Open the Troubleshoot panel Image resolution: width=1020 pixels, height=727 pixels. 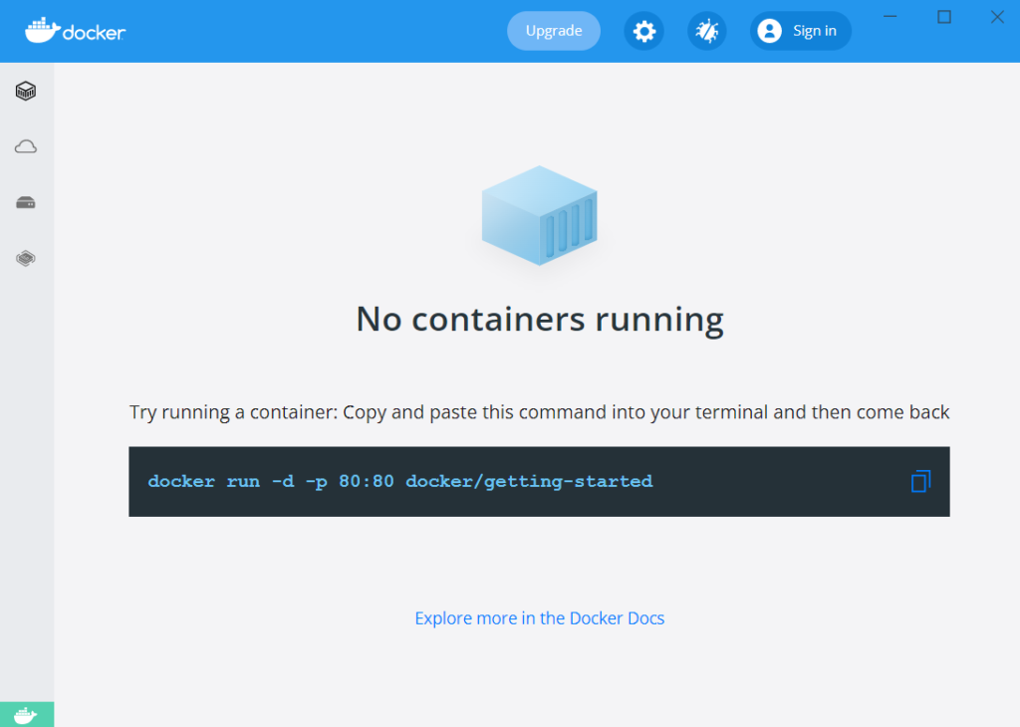pyautogui.click(x=707, y=31)
